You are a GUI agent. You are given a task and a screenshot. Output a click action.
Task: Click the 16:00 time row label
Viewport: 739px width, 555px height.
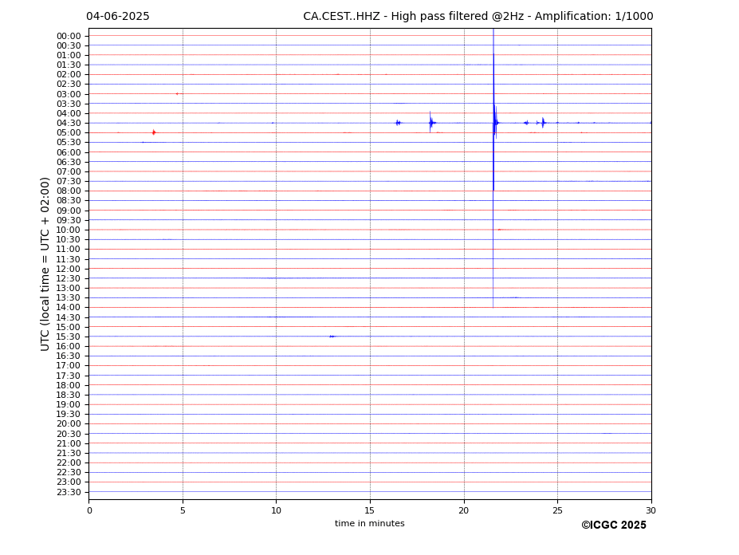coord(69,346)
